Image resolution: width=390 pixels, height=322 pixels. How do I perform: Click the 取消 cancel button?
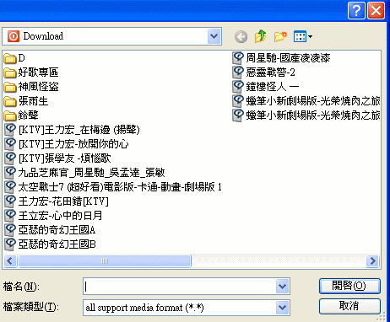(349, 306)
